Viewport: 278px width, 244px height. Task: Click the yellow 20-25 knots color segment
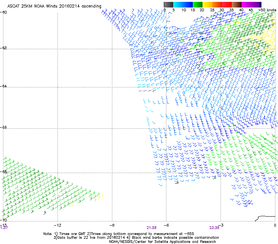[207, 5]
